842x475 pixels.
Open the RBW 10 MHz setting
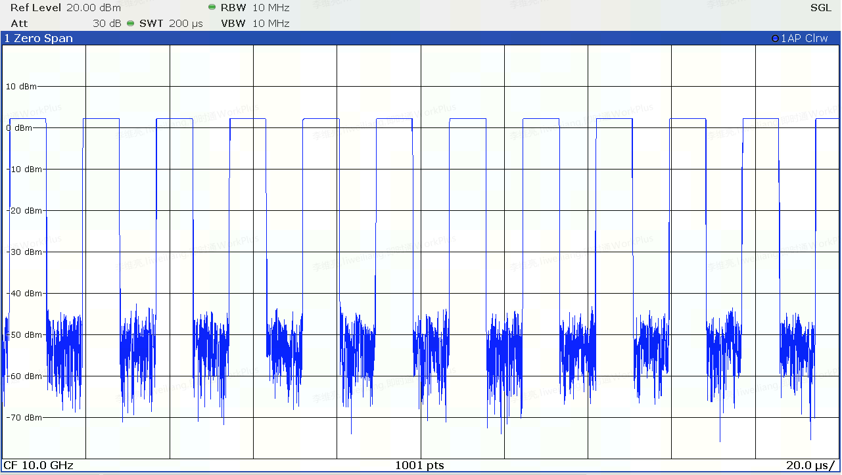click(270, 8)
